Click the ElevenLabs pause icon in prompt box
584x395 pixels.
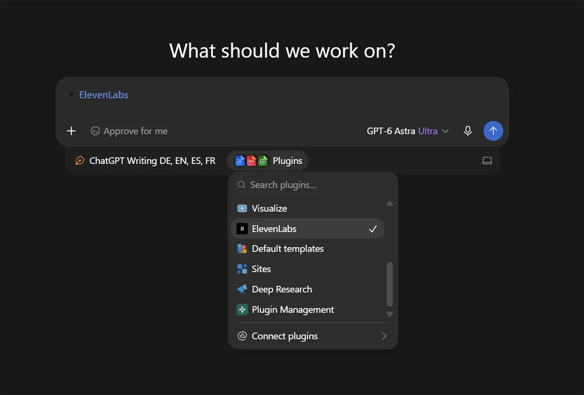(71, 94)
